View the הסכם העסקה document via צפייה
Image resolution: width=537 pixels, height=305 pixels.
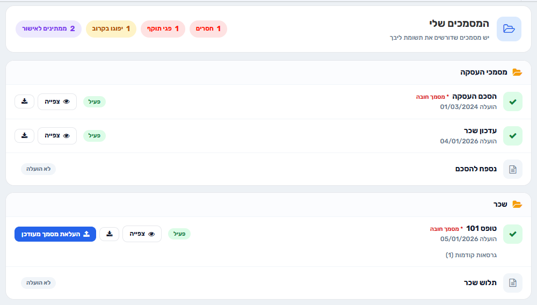(x=57, y=101)
